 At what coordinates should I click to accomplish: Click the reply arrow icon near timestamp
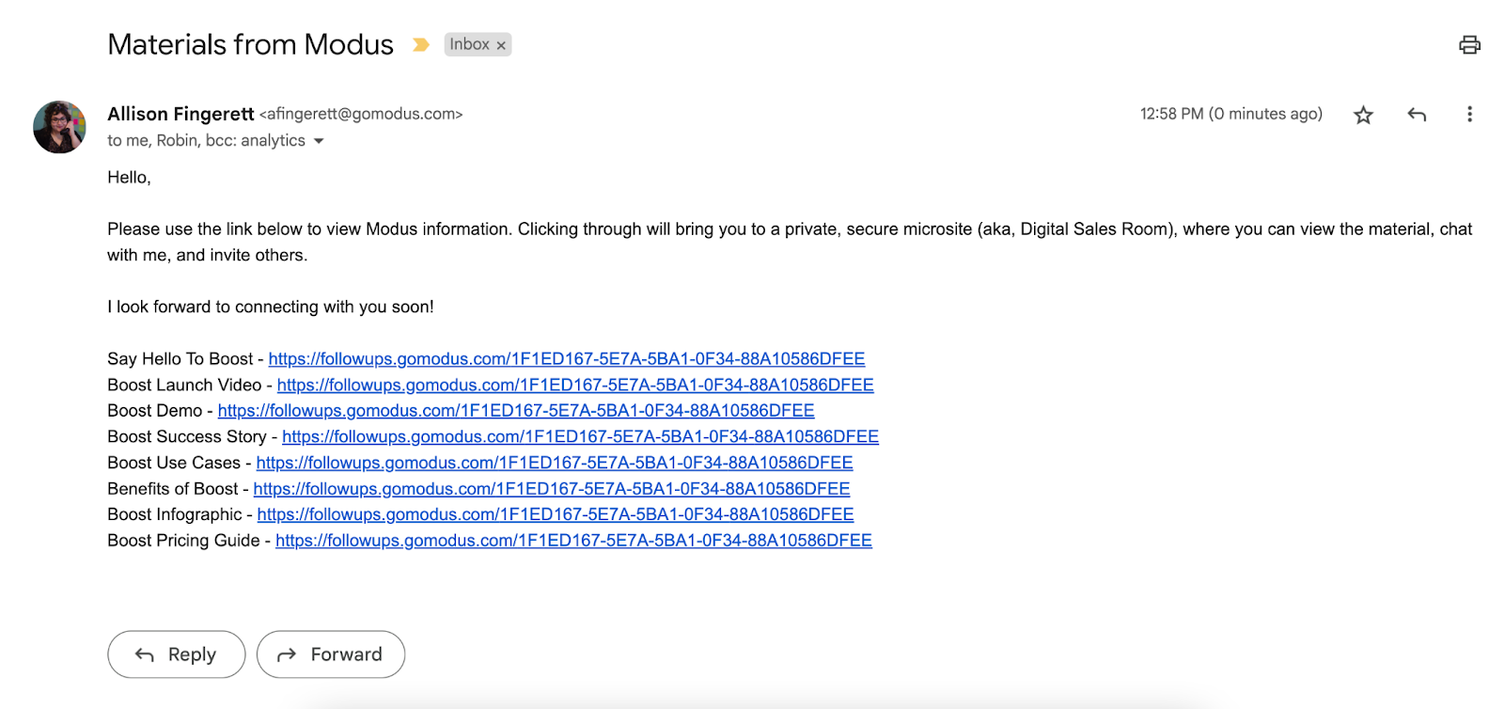[x=1417, y=115]
